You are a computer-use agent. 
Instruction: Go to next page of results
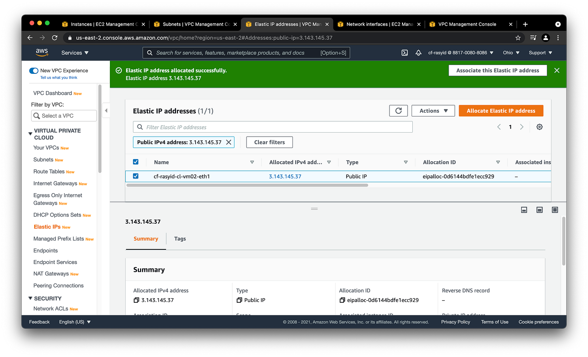[x=521, y=127]
